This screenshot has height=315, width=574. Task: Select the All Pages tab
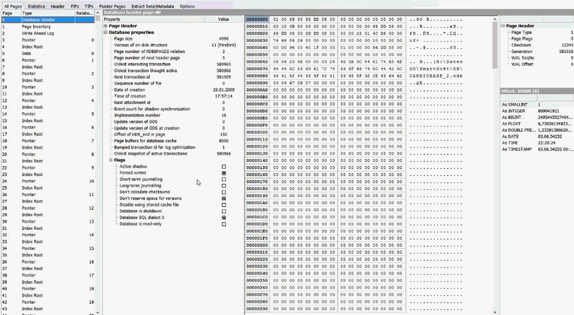[13, 6]
